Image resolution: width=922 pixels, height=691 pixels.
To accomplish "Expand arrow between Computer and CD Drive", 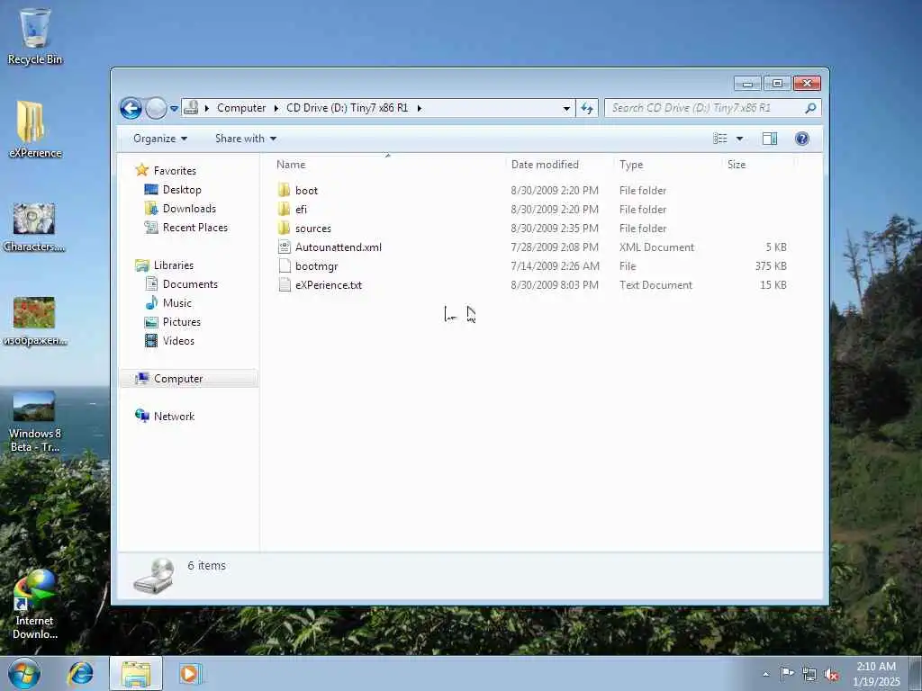I will (x=276, y=108).
